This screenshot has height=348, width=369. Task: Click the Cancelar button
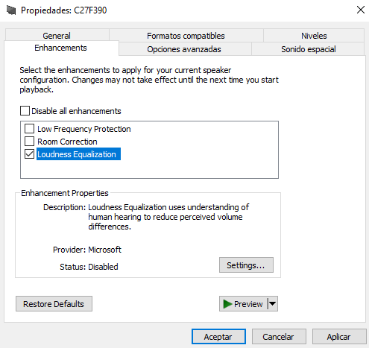(279, 337)
